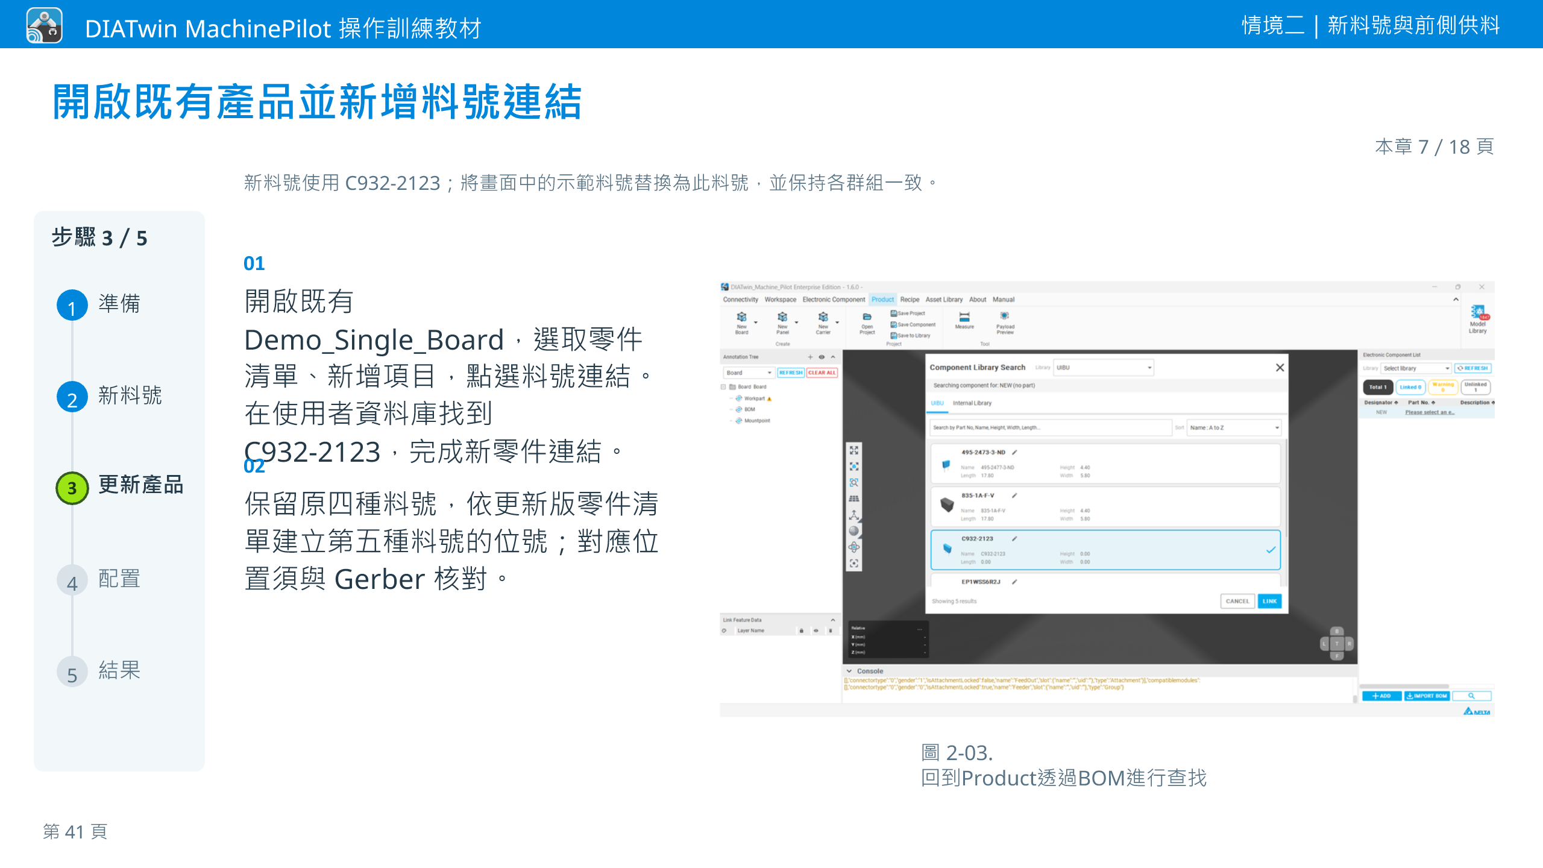Viewport: 1543px width, 868px height.
Task: Collapse the ribbon with top-right chevron
Action: point(1456,300)
